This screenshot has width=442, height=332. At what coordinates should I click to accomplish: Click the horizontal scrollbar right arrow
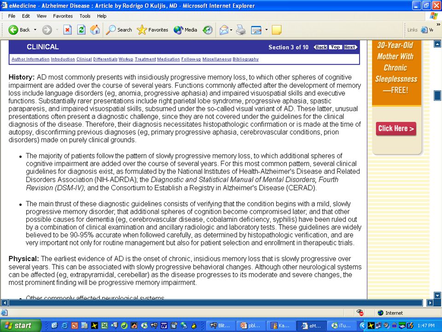tap(430, 303)
